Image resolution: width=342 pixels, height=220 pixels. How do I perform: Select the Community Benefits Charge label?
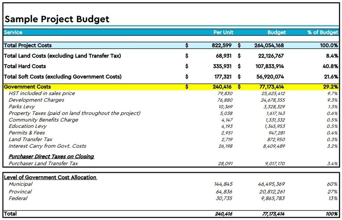click(44, 120)
